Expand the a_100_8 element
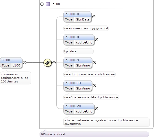Viewport: 154px width, 138px height. point(97,40)
